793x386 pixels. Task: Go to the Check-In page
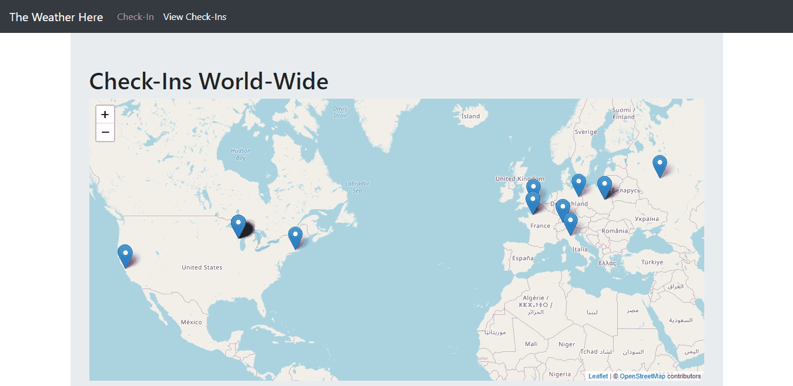tap(135, 17)
